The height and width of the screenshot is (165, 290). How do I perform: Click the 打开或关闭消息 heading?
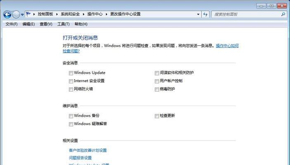[x=80, y=38]
